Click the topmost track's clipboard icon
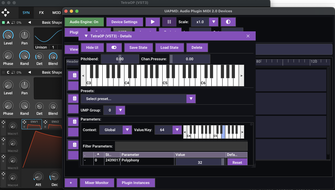Image resolution: width=335 pixels, height=190 pixels. pyautogui.click(x=74, y=75)
